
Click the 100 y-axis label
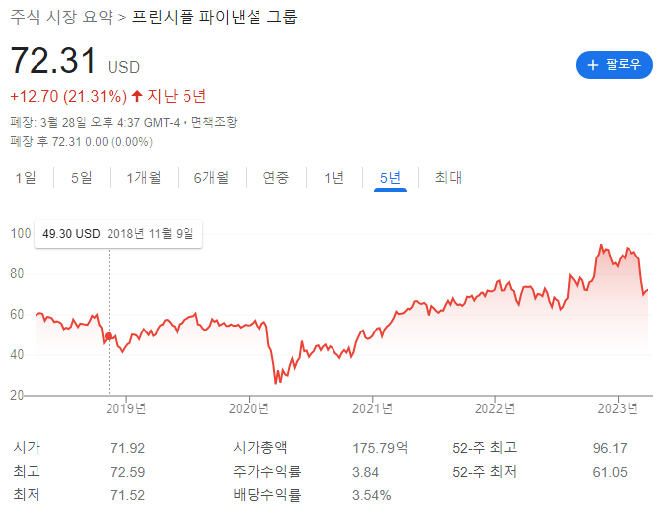point(21,234)
